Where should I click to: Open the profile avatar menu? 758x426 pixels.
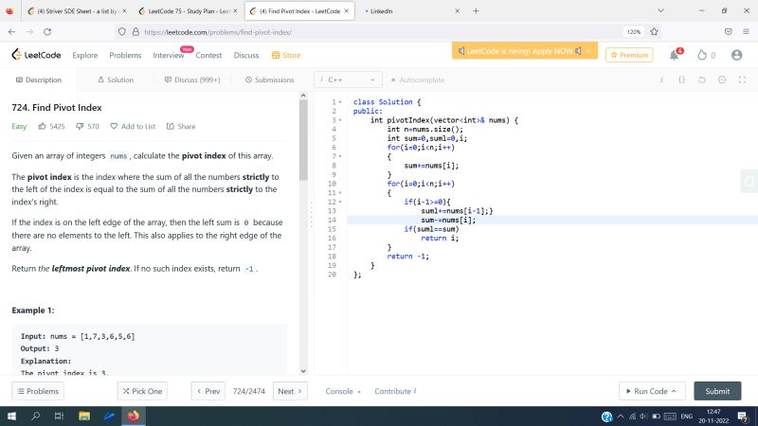pos(736,55)
